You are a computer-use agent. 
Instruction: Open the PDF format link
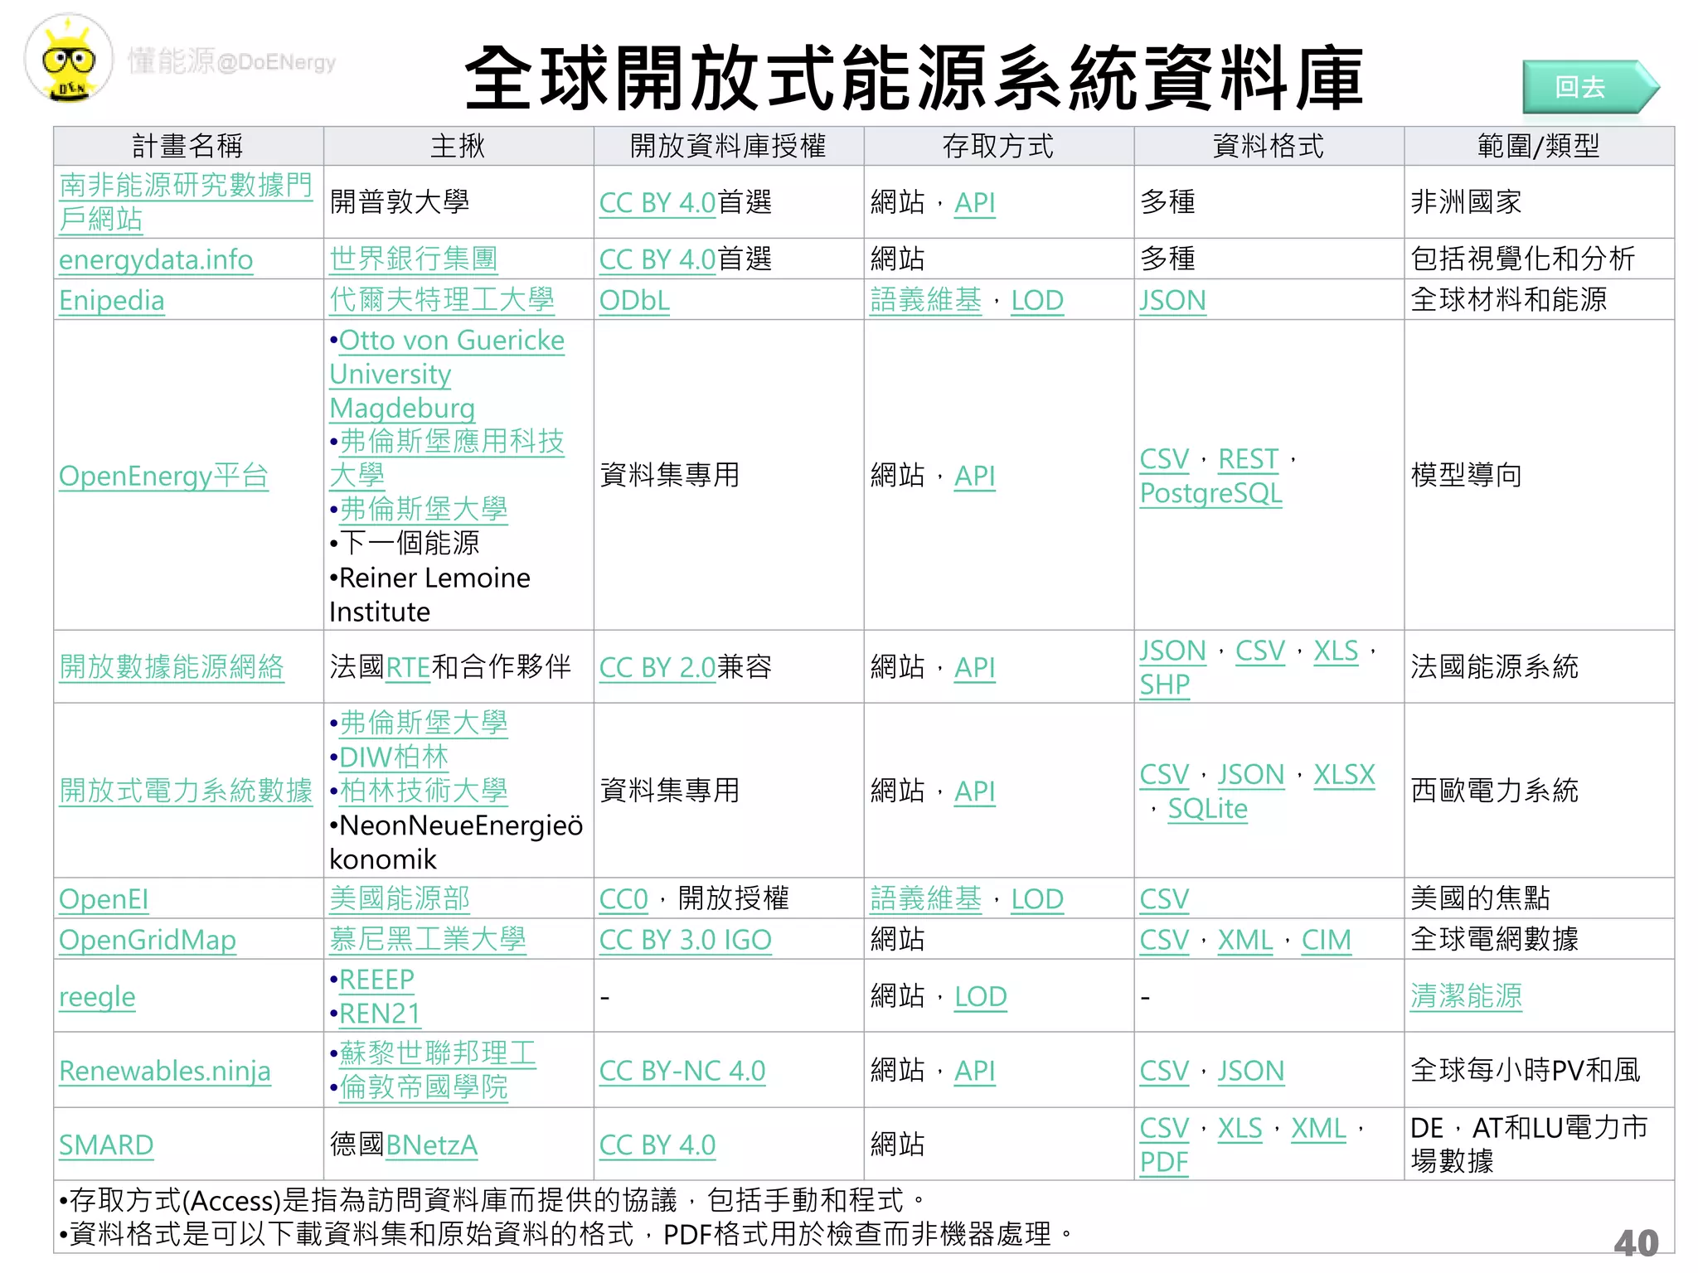click(1164, 1162)
